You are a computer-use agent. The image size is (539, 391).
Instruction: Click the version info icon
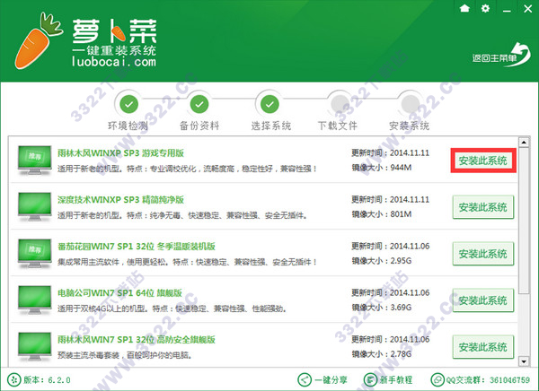point(13,380)
